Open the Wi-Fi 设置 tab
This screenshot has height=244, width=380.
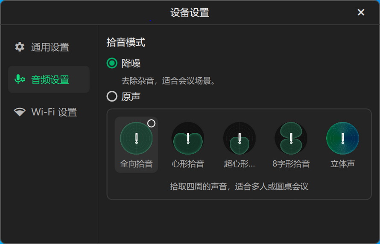coord(54,113)
